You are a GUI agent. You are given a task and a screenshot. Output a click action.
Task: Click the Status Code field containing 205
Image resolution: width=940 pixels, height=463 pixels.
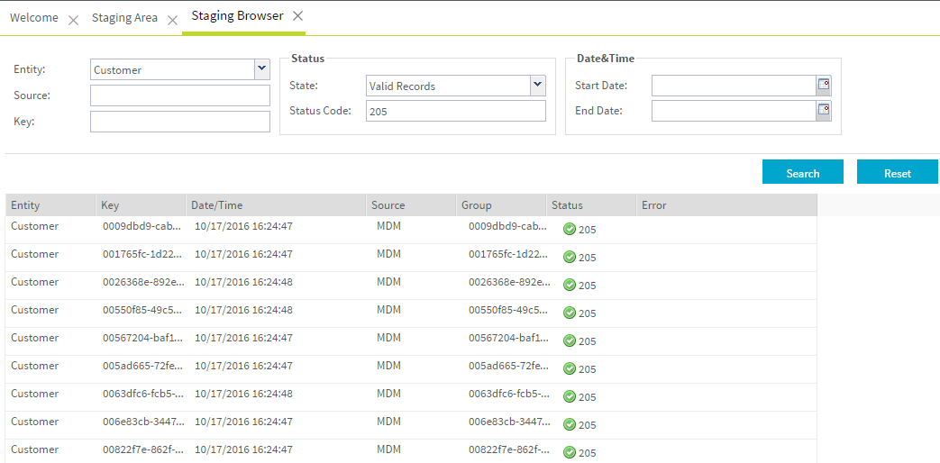click(456, 111)
